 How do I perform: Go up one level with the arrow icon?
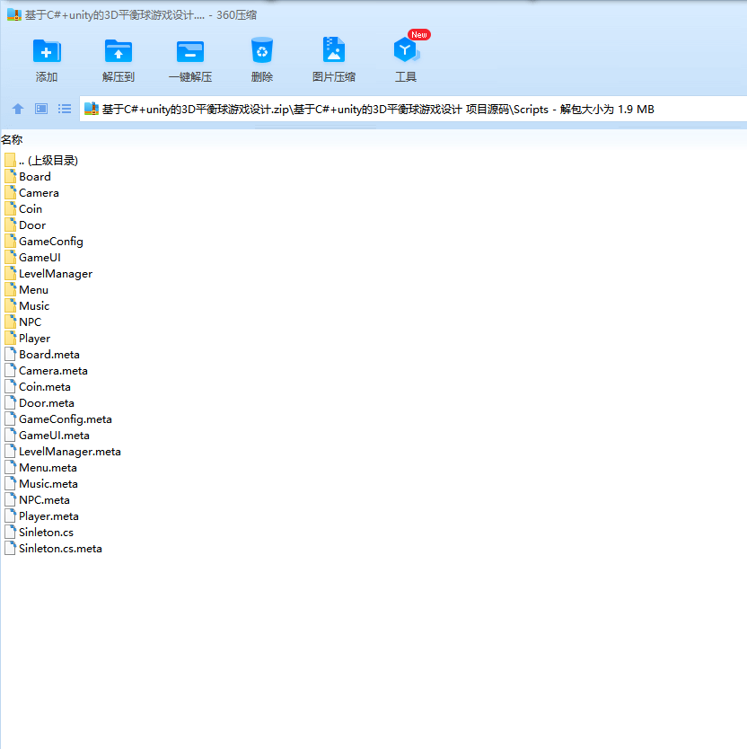[x=18, y=109]
